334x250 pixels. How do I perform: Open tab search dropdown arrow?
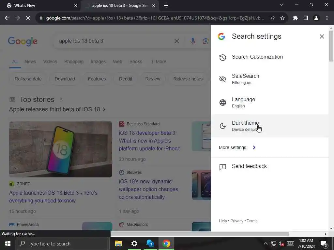[x=281, y=5]
